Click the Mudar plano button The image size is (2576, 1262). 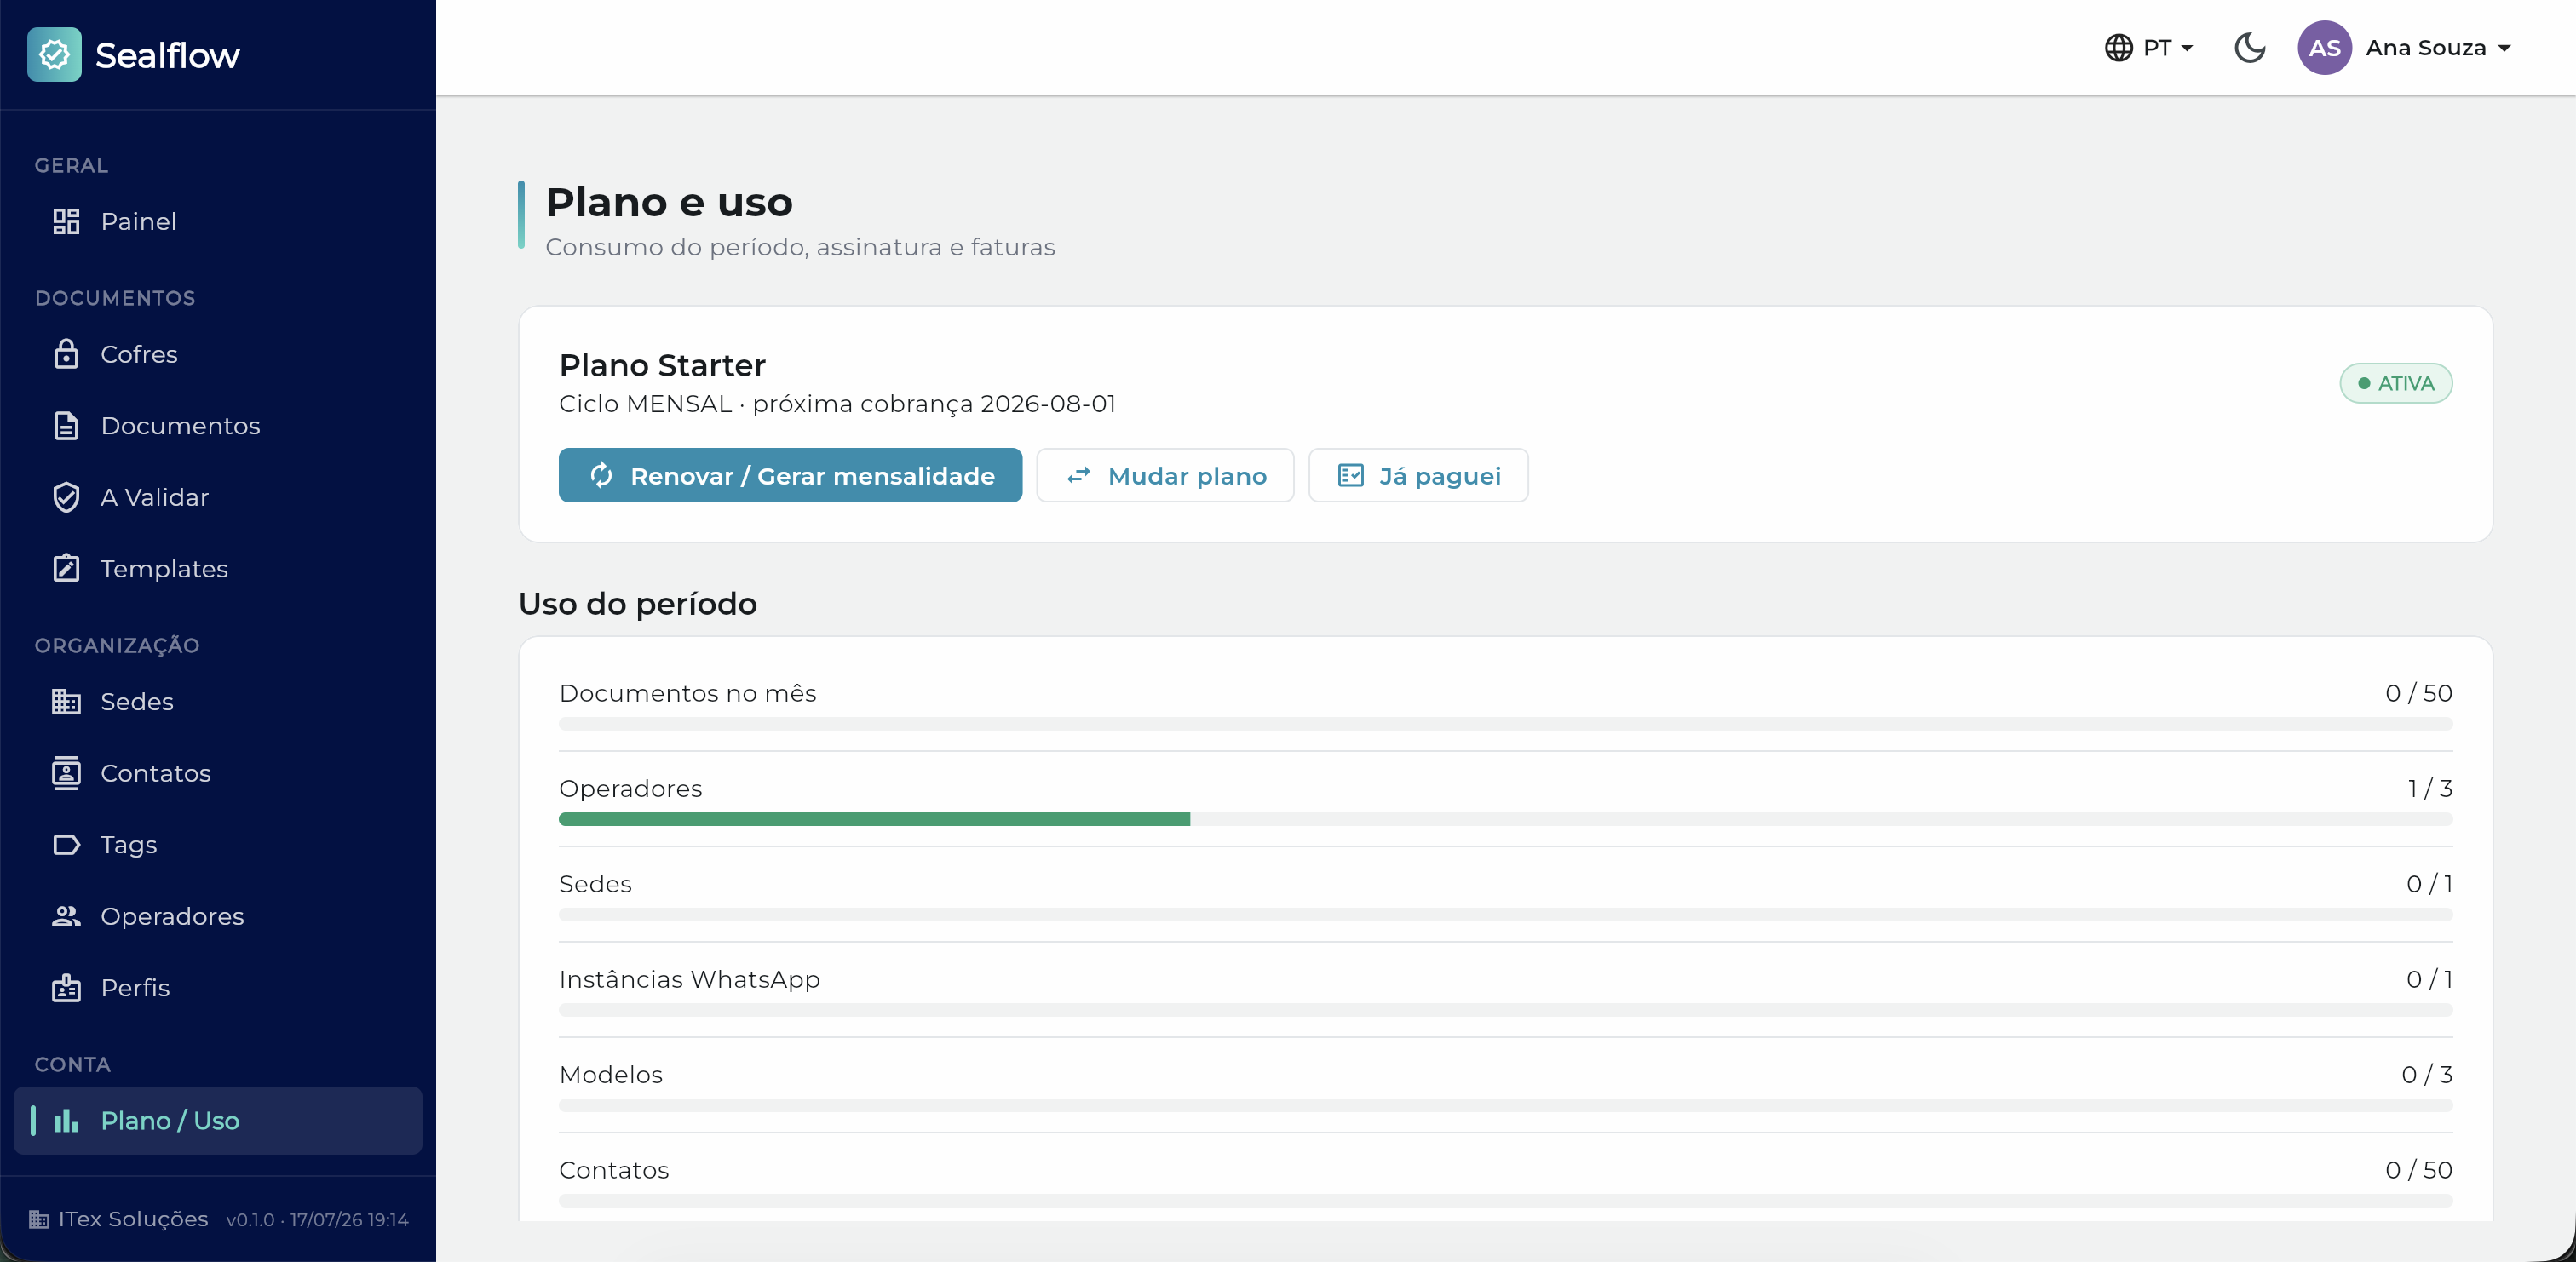(x=1165, y=475)
